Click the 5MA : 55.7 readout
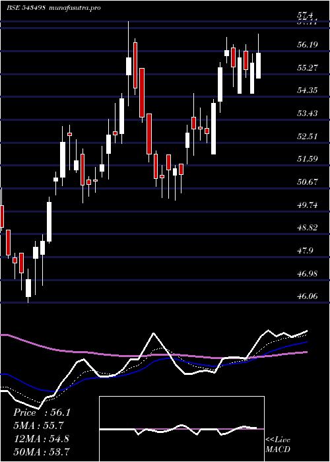The image size is (330, 462). [x=38, y=426]
